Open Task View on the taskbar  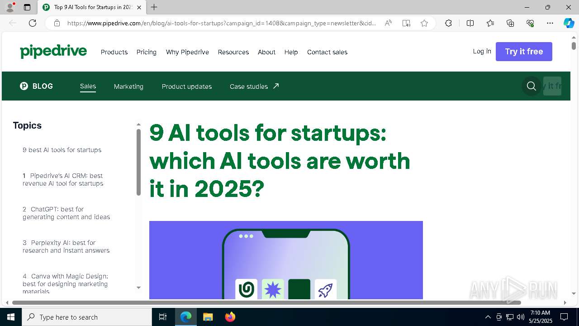163,317
